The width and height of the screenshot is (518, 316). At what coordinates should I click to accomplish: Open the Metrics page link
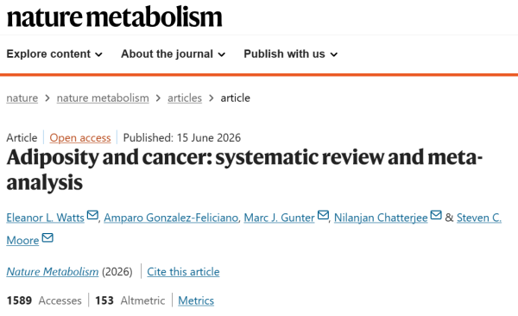[196, 300]
